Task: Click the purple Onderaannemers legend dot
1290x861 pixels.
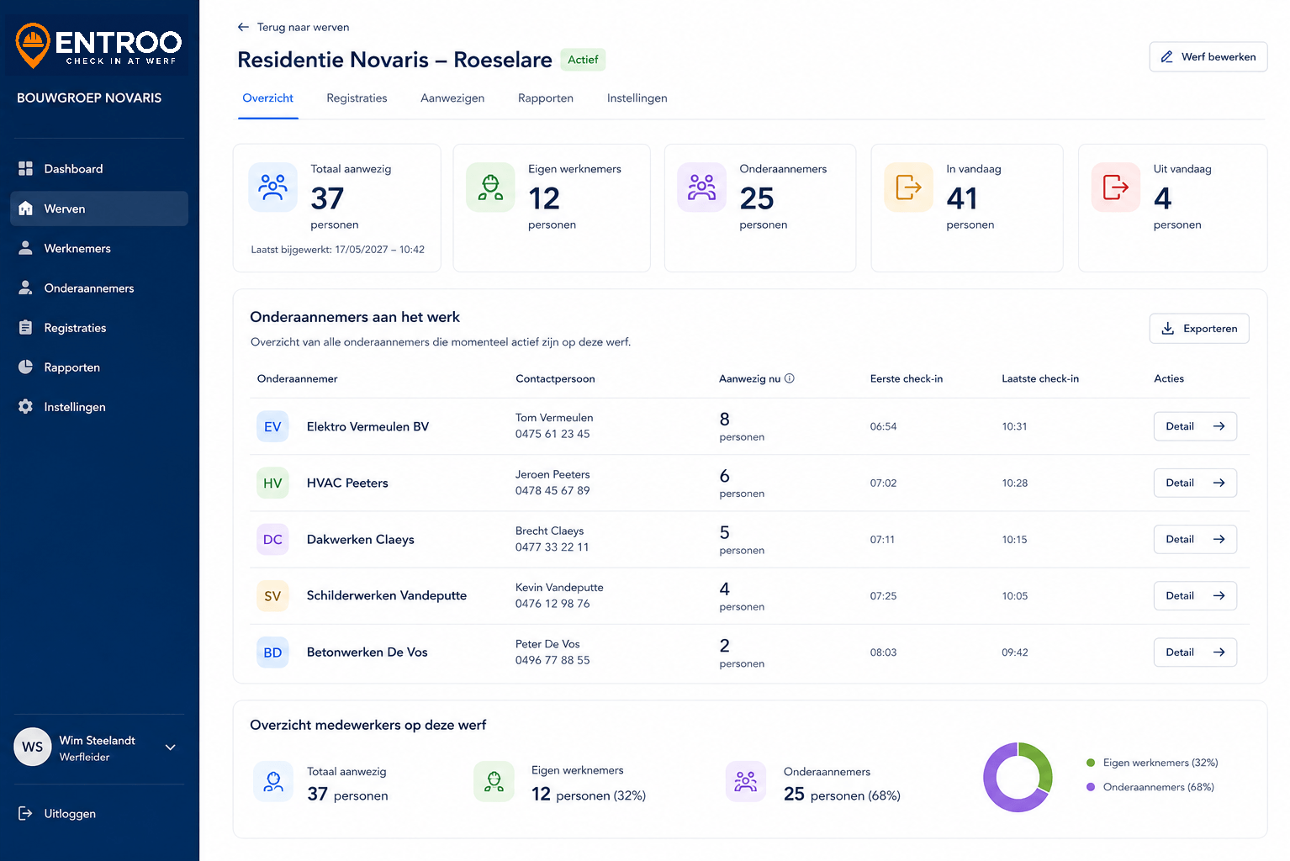Action: [x=1091, y=787]
